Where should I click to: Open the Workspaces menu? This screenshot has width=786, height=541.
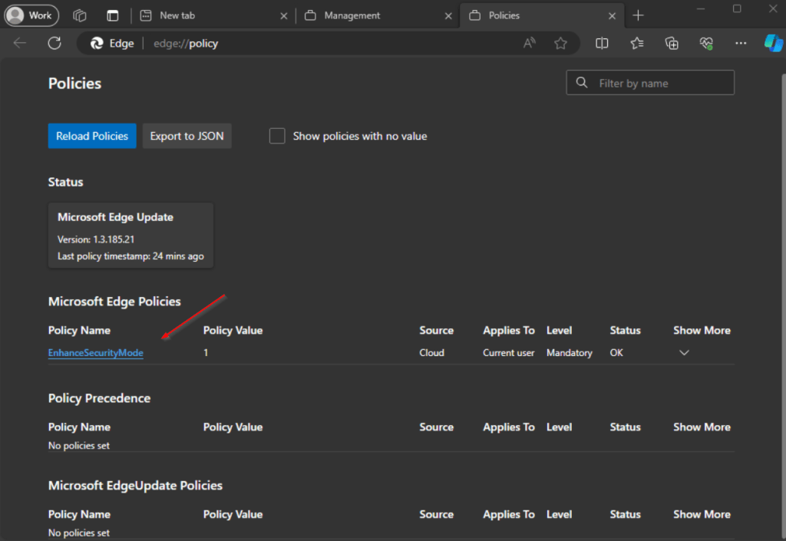coord(79,15)
